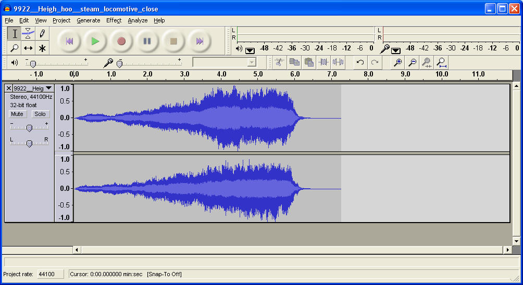Pick the Time Shift tool

[28, 48]
